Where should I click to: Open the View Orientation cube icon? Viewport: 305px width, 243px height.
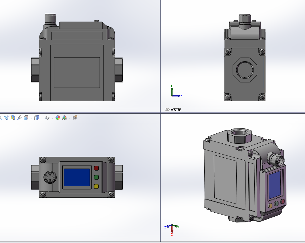26,118
